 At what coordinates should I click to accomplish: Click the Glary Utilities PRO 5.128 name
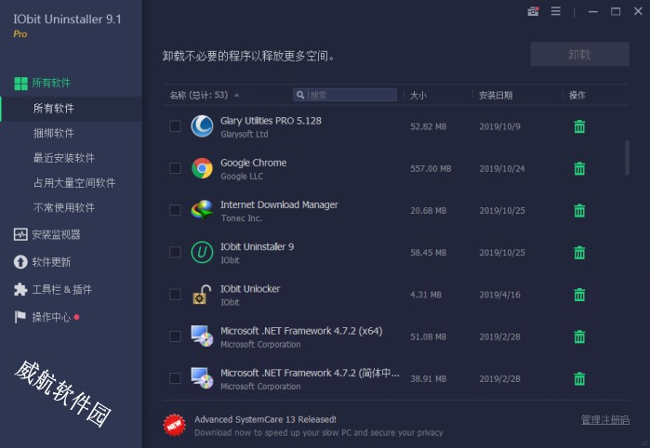(271, 121)
